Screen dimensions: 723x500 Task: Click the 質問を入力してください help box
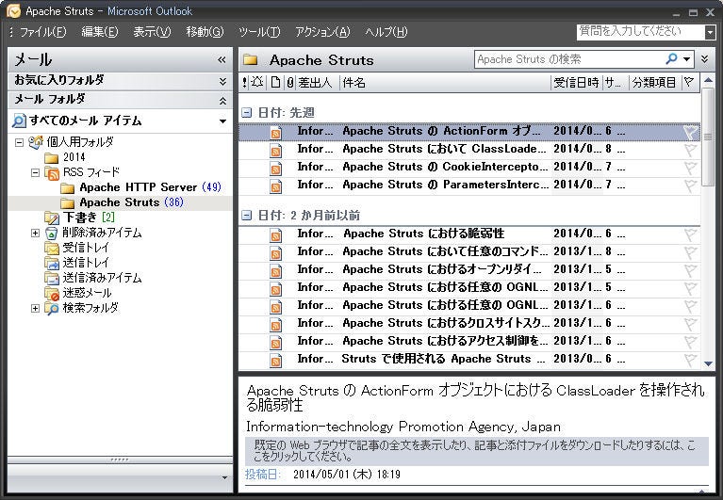coord(641,32)
